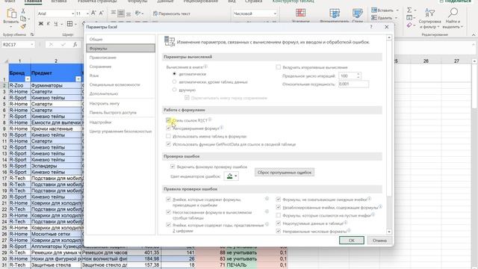This screenshot has height=269, width=478.
Task: Click the Paste clipboard icon in ribbon
Action: tap(11, 13)
